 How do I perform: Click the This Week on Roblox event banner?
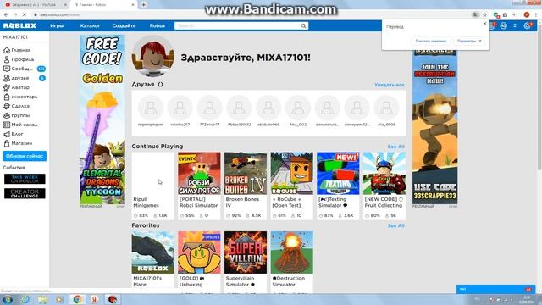(x=25, y=179)
